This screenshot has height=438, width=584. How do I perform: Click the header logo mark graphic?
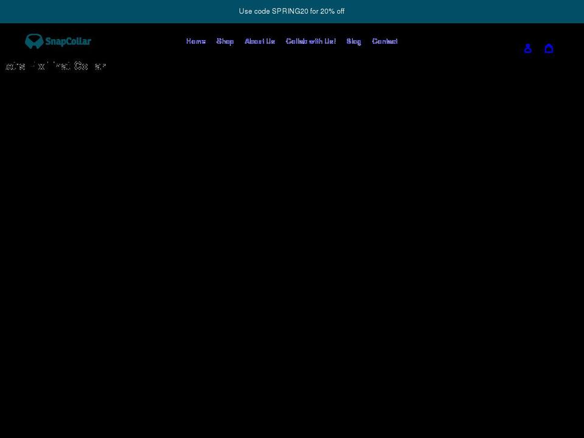click(33, 41)
